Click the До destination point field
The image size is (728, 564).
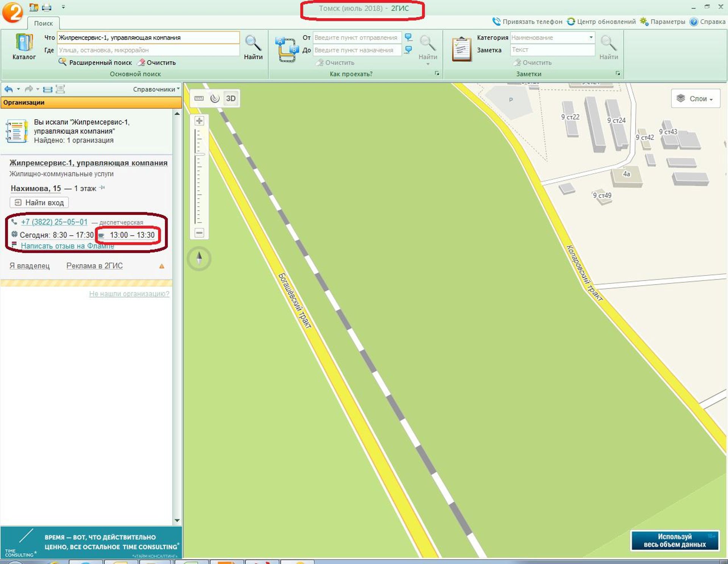[357, 50]
